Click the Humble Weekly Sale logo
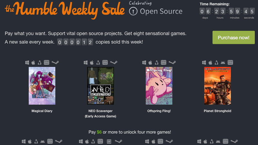 pos(65,10)
